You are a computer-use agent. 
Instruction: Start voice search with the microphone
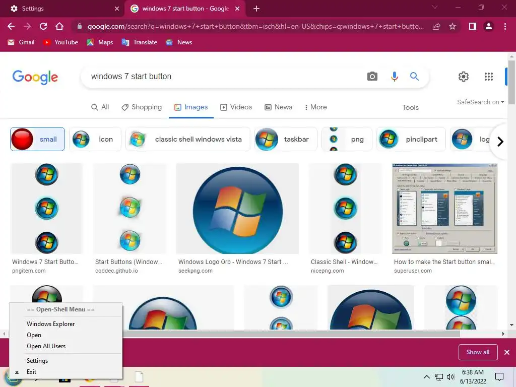click(394, 77)
